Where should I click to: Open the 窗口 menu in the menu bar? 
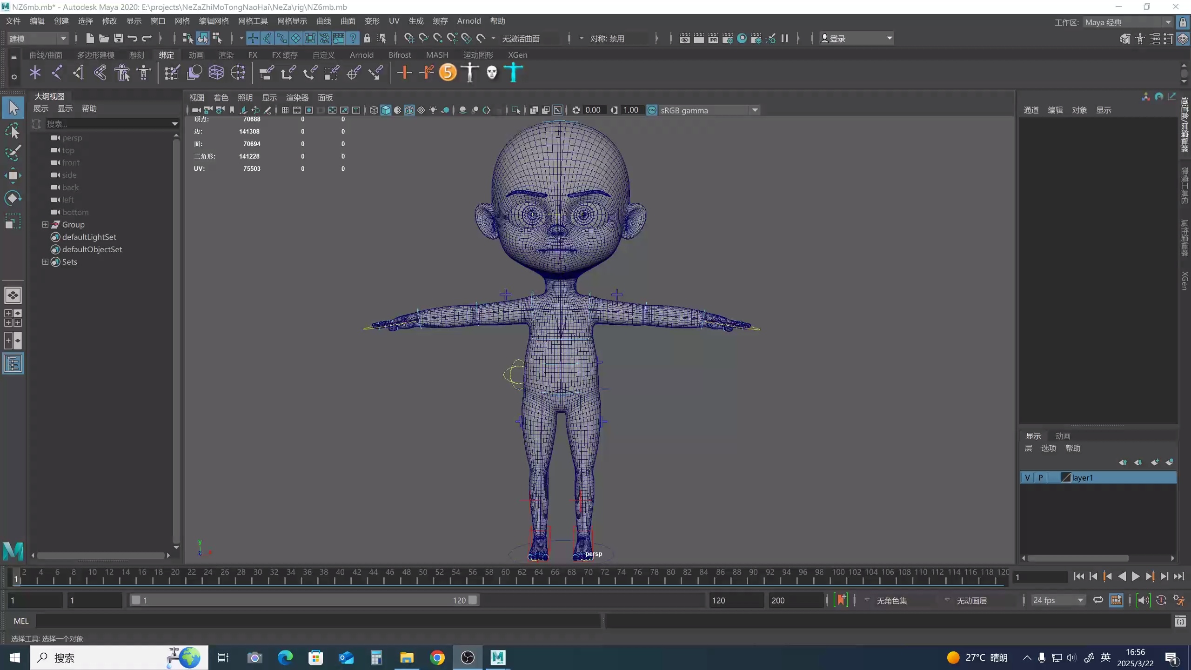[x=157, y=21]
